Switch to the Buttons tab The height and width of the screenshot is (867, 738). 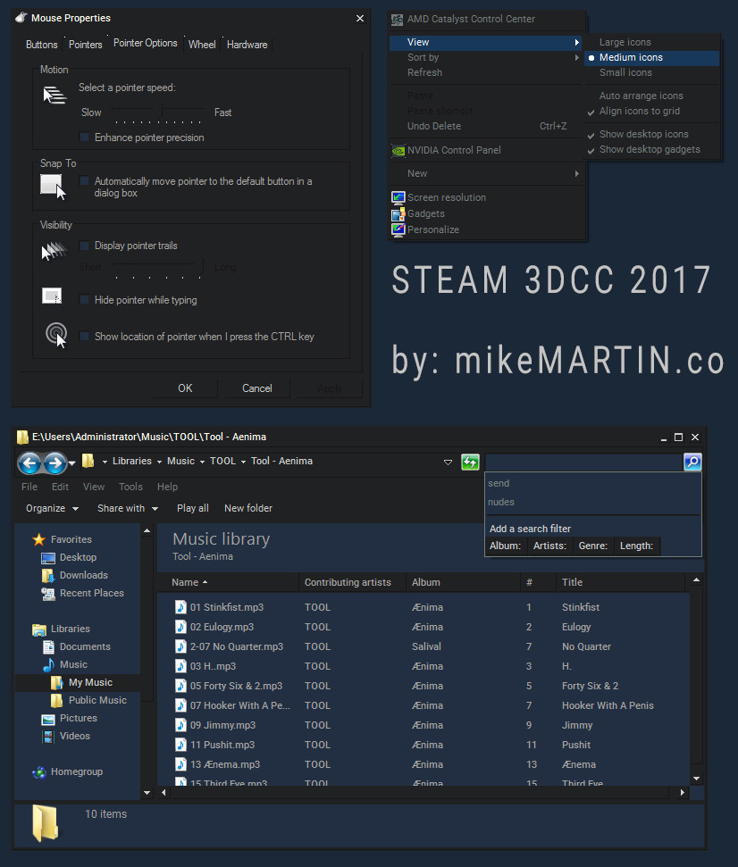point(41,45)
